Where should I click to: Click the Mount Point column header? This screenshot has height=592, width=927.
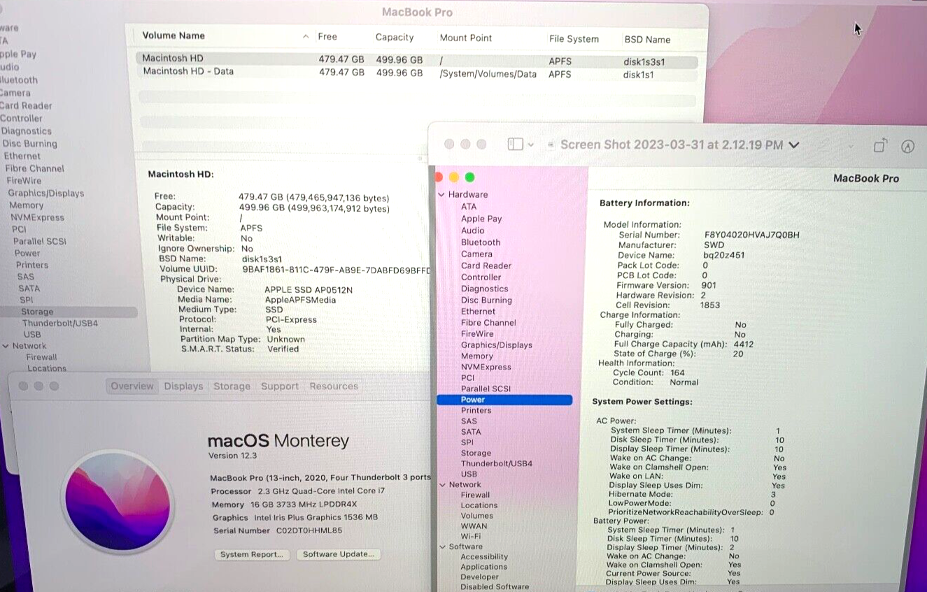pos(466,38)
